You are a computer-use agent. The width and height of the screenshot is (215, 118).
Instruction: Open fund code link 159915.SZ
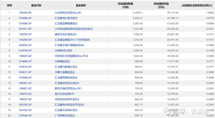pos(25,94)
